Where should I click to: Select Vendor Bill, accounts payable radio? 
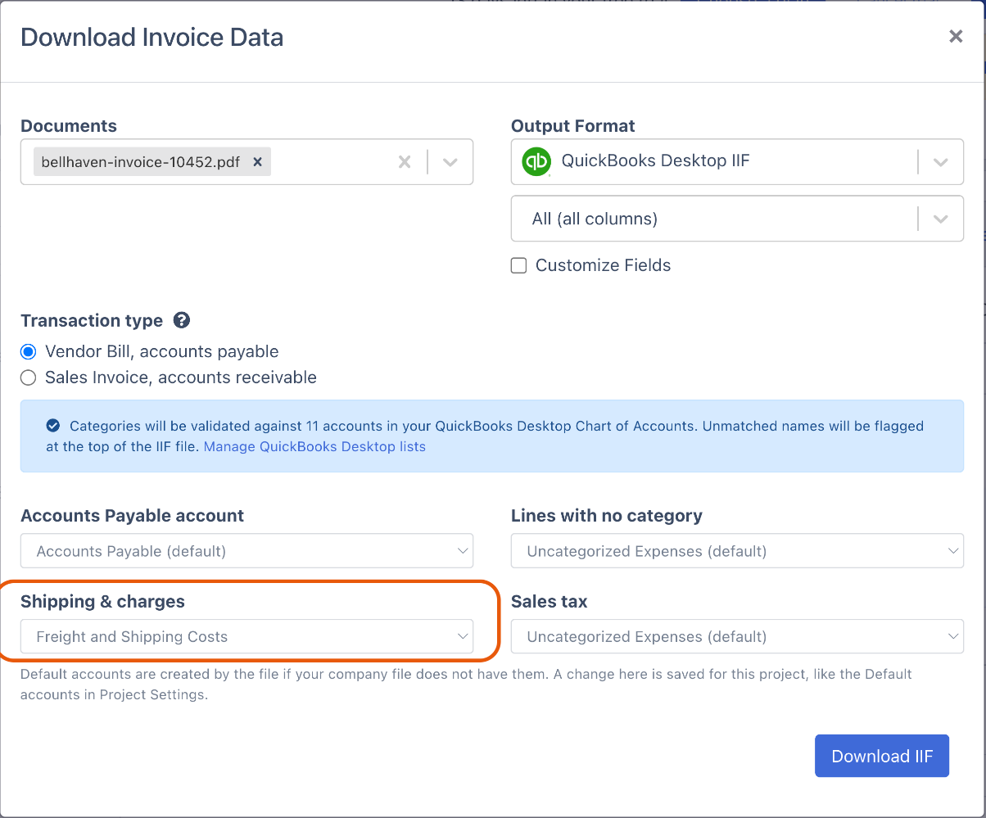29,351
